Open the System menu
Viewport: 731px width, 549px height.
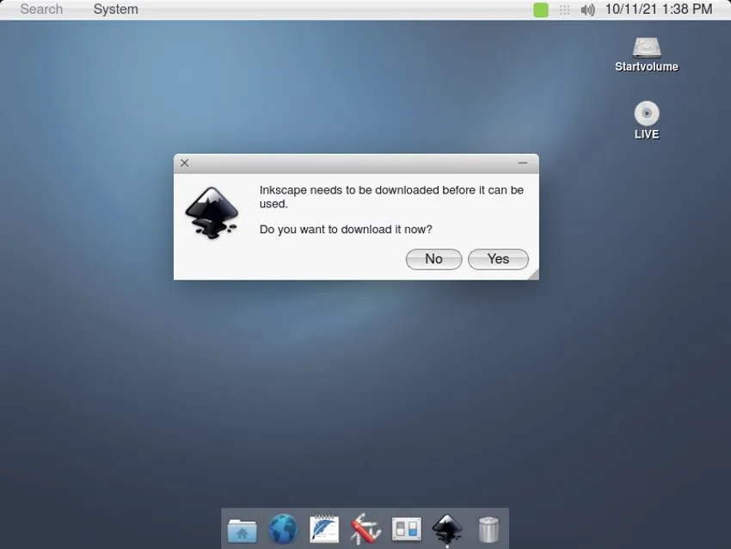115,9
